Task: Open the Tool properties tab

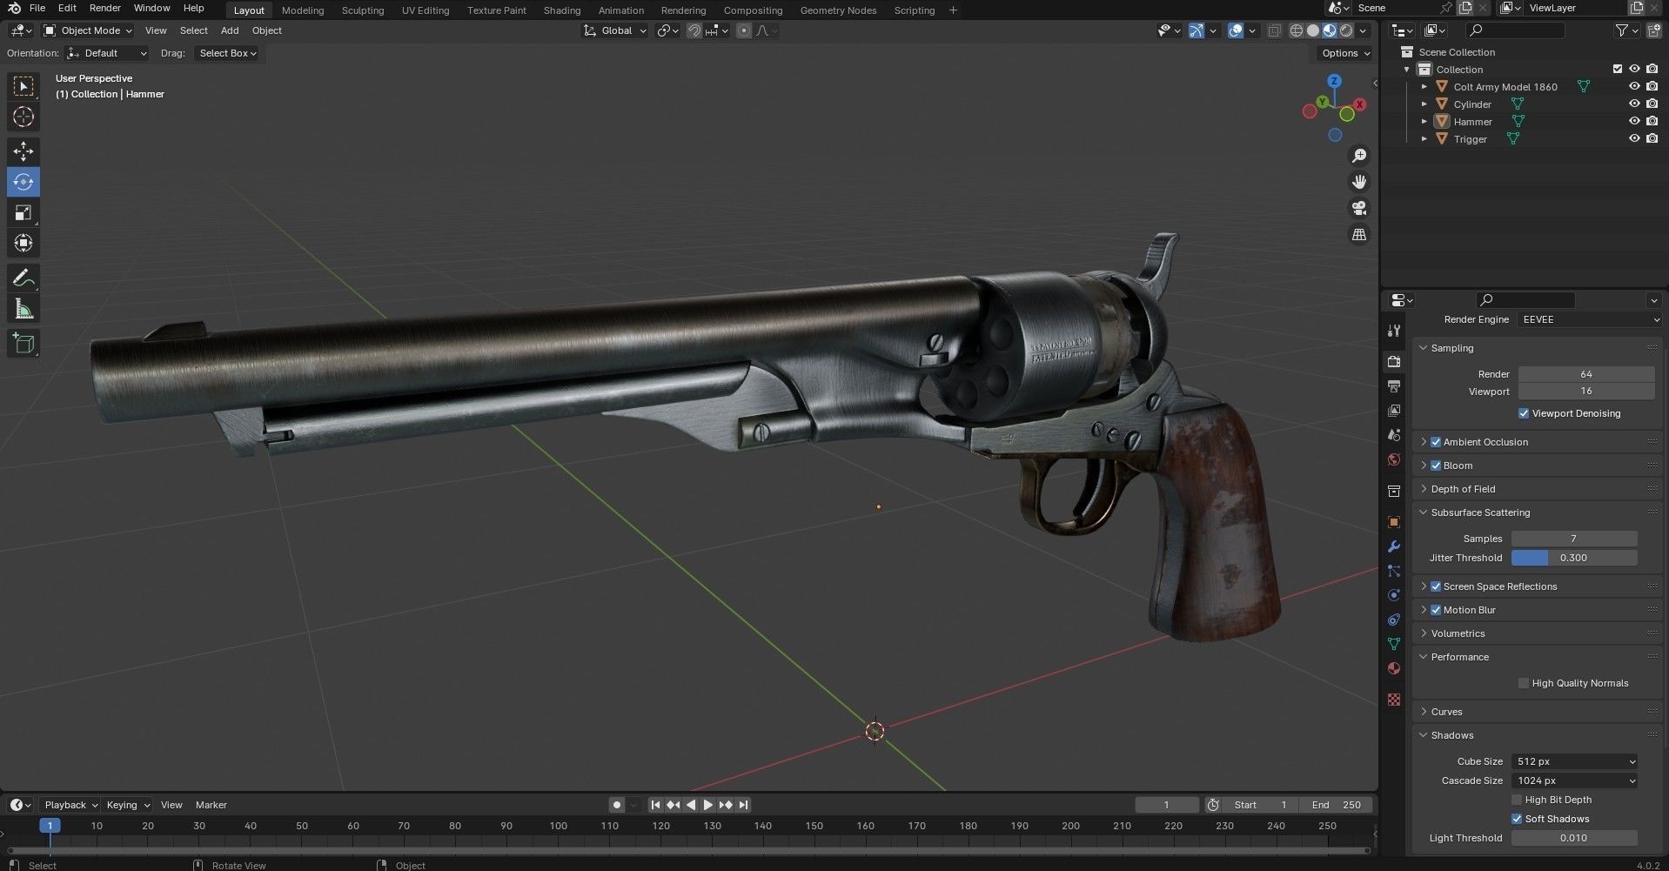Action: click(x=1394, y=331)
